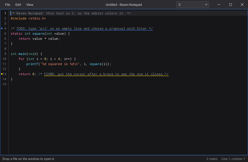This screenshot has width=248, height=162.
Task: Click the 'printf' call on line 11
Action: point(32,64)
